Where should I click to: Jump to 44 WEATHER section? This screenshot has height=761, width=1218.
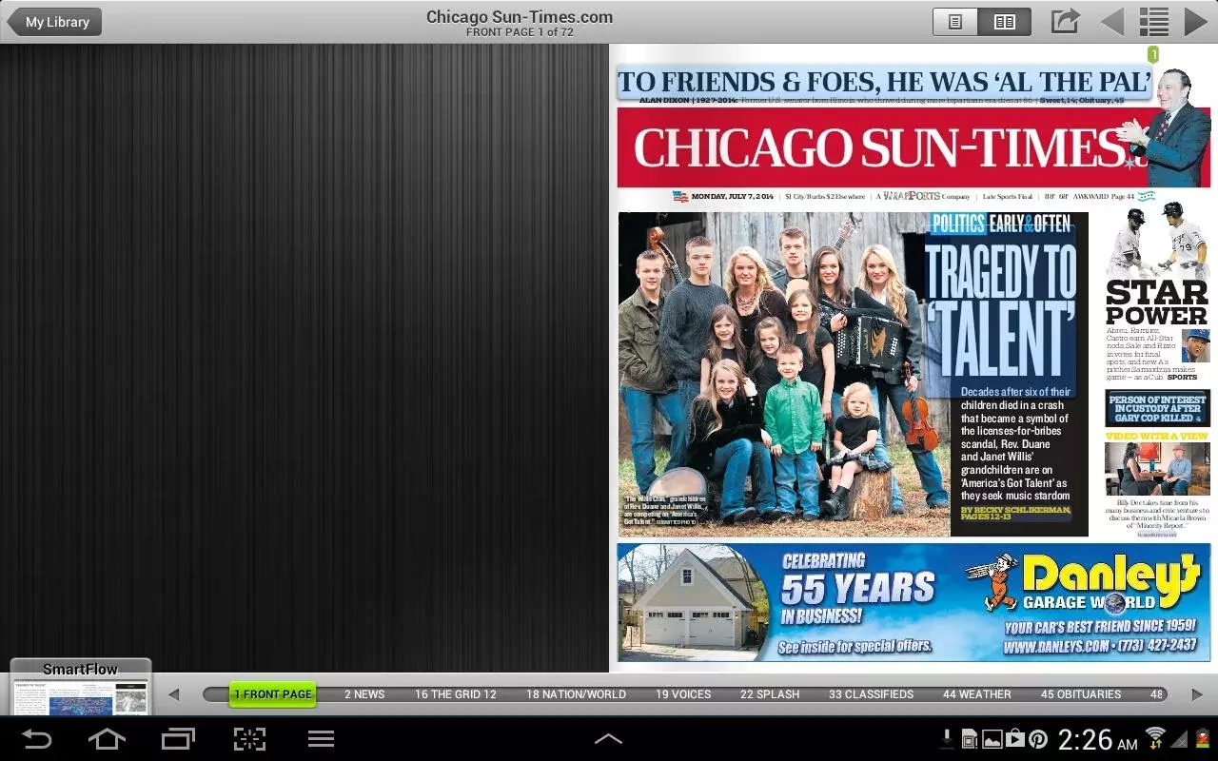click(977, 694)
